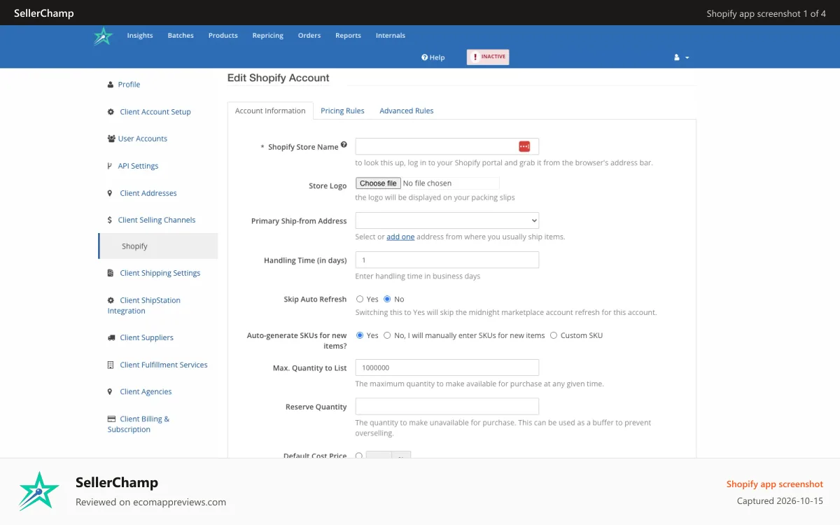Click the Reserve Quantity input field
This screenshot has height=525, width=840.
[447, 407]
